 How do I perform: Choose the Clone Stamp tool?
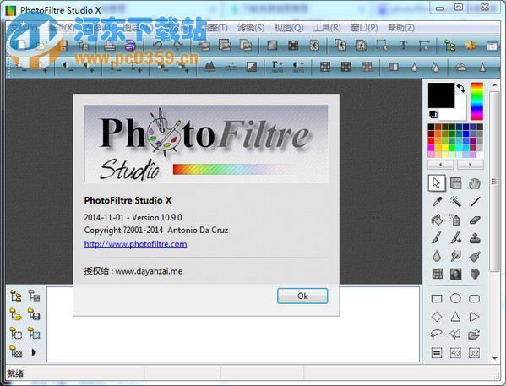tap(475, 238)
